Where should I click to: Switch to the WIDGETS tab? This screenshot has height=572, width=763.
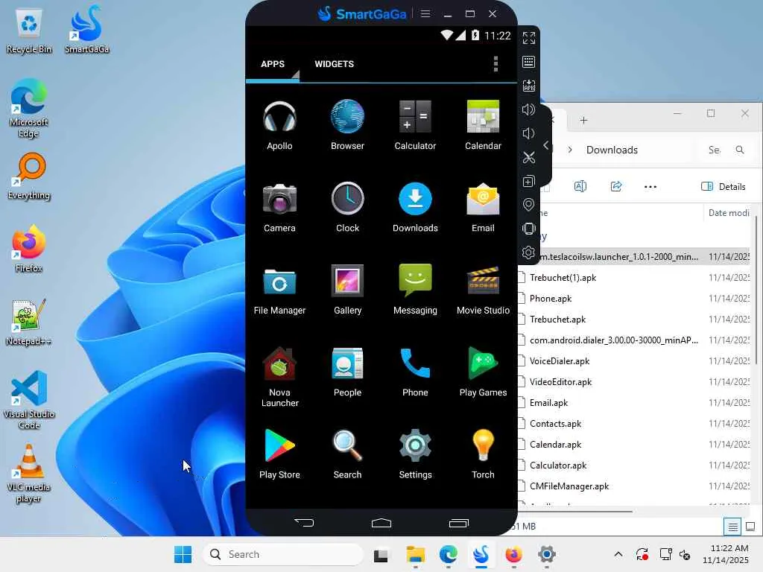tap(335, 64)
